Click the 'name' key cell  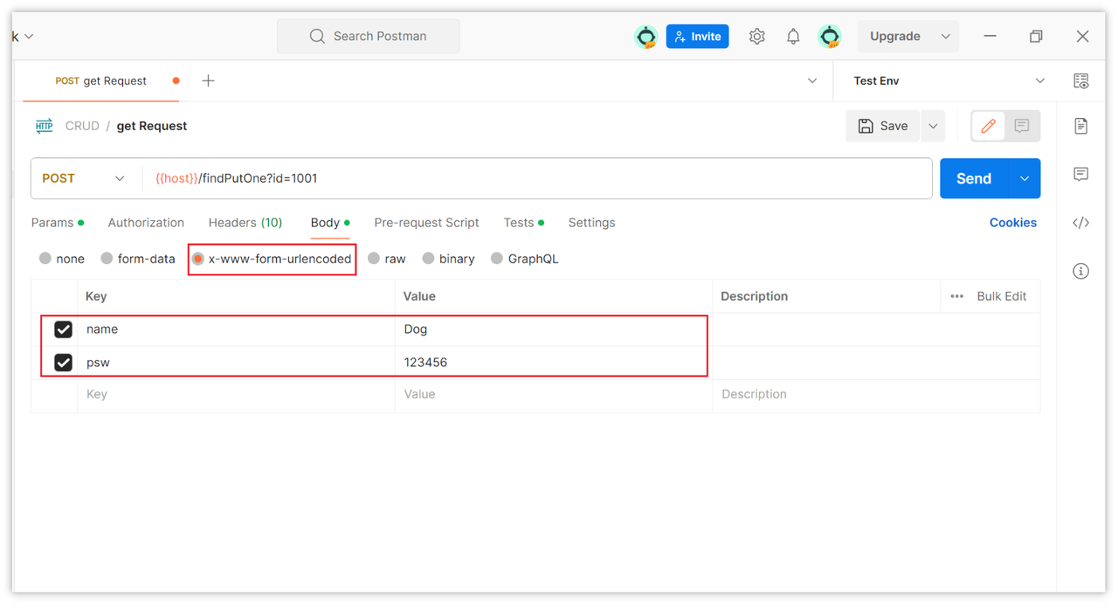tap(236, 329)
